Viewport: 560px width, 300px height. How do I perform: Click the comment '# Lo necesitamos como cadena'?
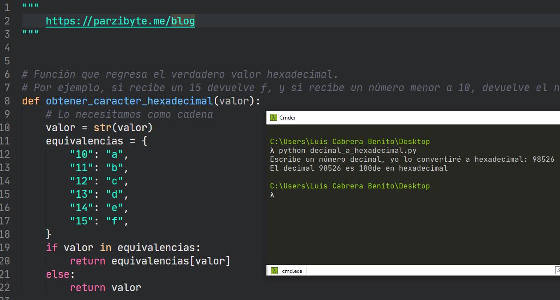[129, 114]
